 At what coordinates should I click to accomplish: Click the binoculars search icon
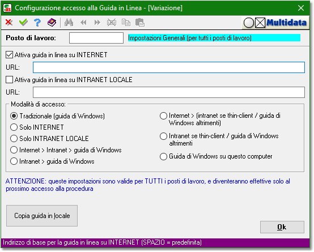pyautogui.click(x=69, y=23)
